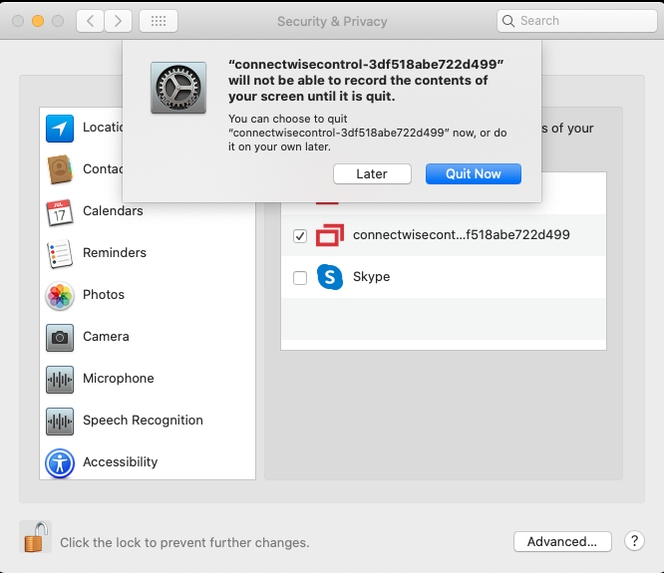664x573 pixels.
Task: Click the help question mark button
Action: coord(634,541)
